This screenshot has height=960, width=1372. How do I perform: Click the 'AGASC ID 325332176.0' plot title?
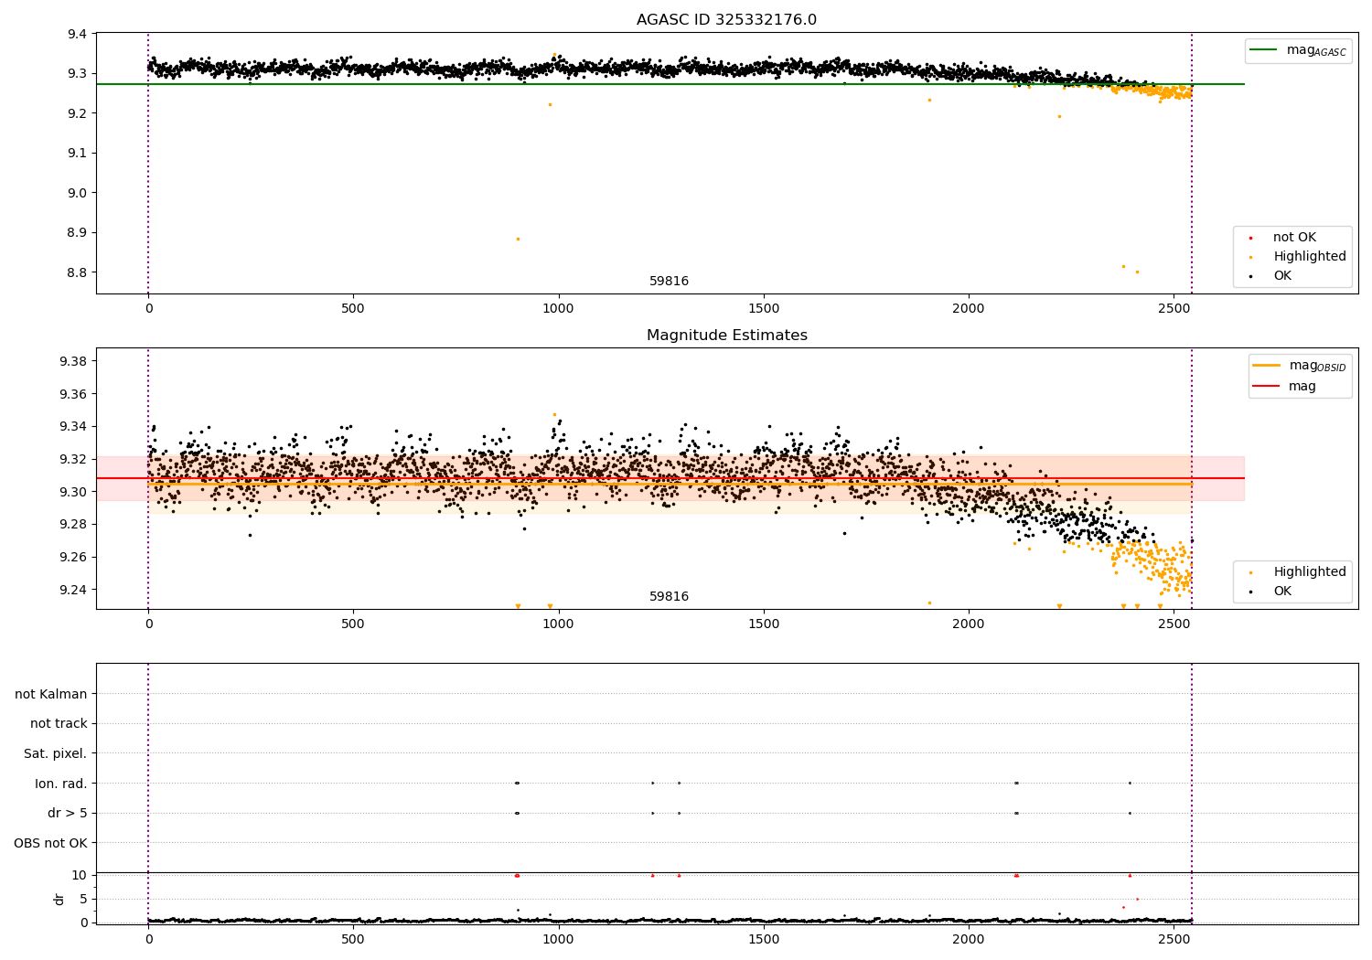coord(727,20)
